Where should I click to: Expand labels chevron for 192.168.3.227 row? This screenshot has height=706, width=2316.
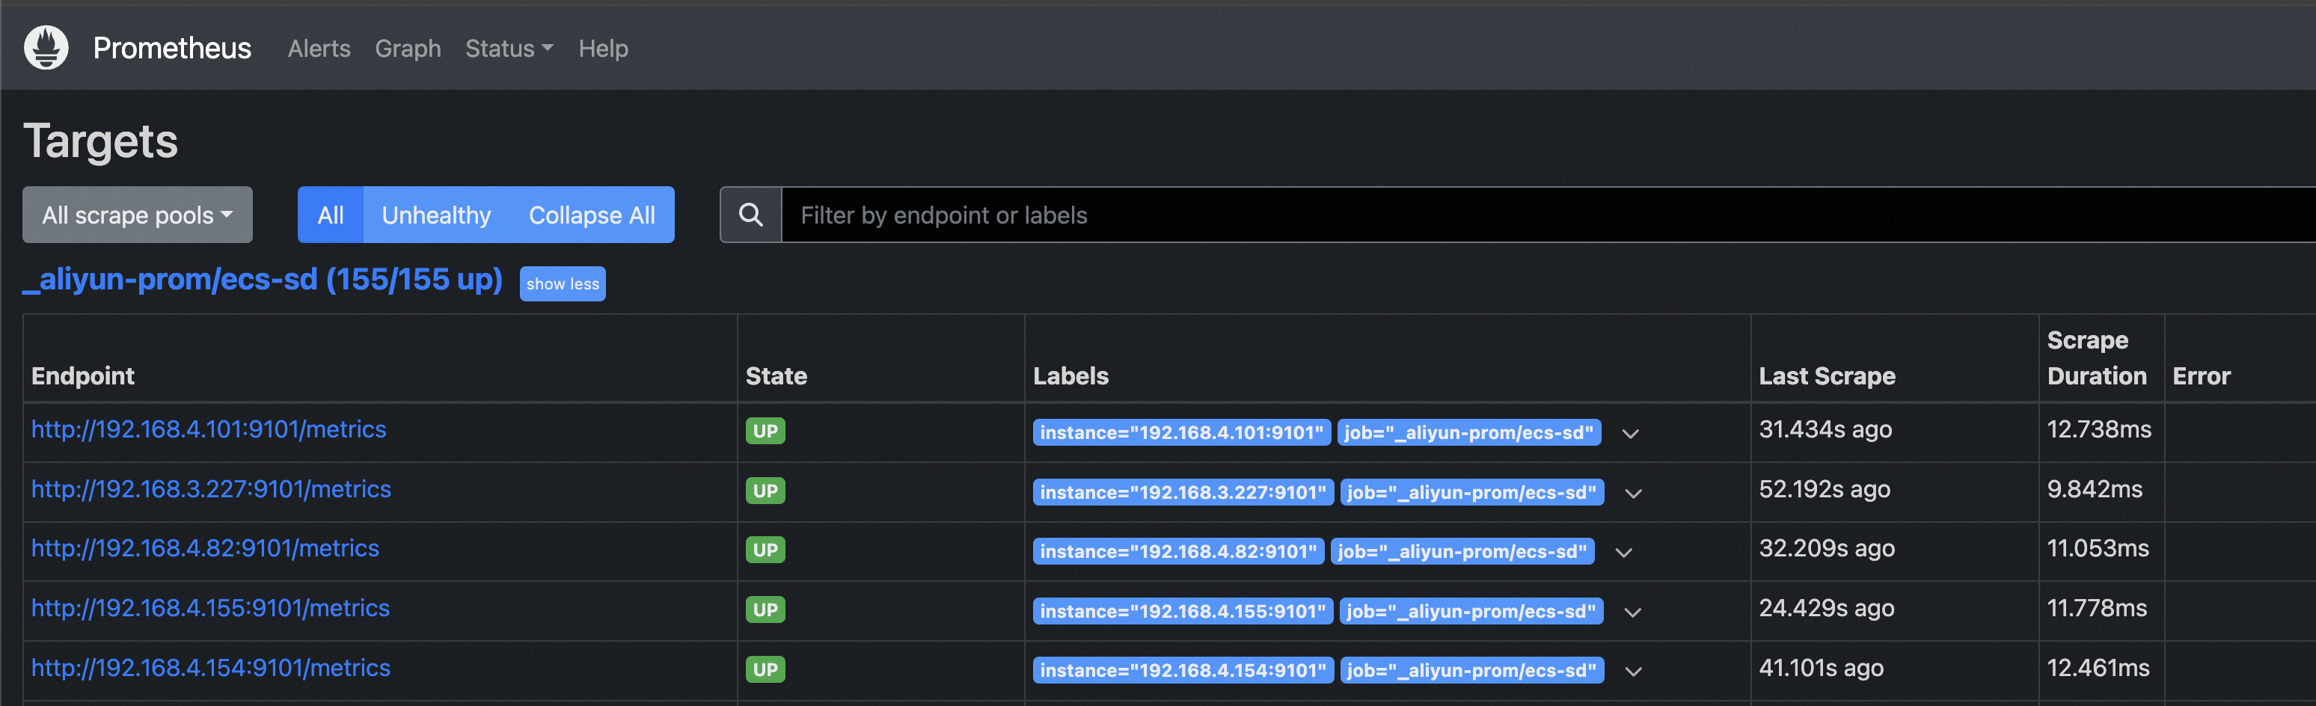(x=1634, y=493)
